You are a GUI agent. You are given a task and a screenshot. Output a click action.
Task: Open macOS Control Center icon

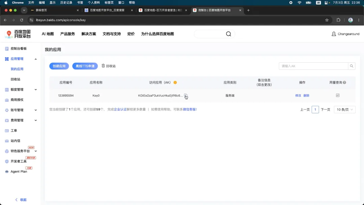[x=327, y=3]
